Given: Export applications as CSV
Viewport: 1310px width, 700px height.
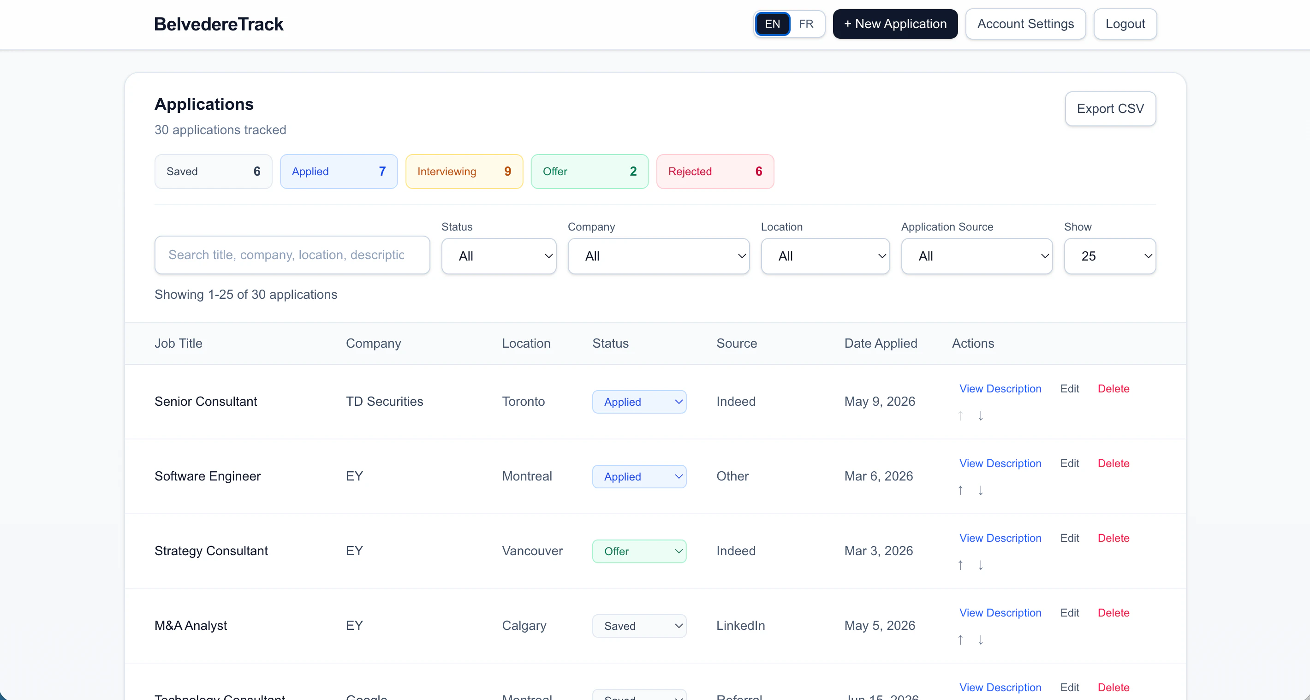Looking at the screenshot, I should point(1110,109).
